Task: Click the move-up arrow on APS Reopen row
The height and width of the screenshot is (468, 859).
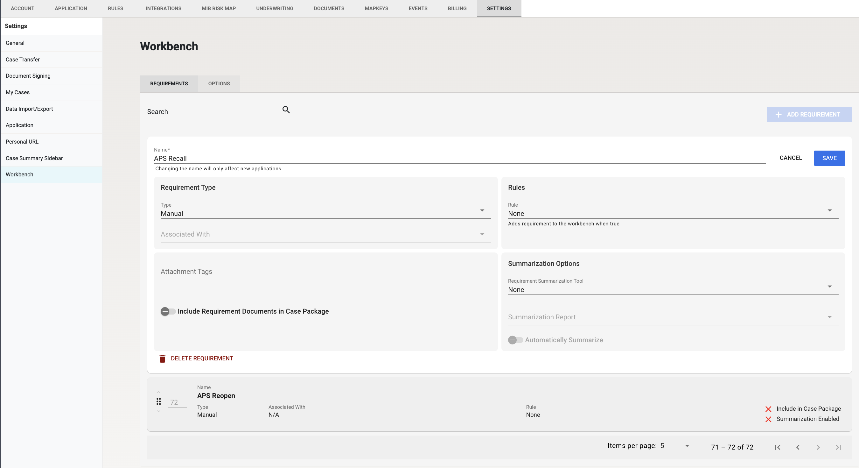Action: [x=159, y=392]
